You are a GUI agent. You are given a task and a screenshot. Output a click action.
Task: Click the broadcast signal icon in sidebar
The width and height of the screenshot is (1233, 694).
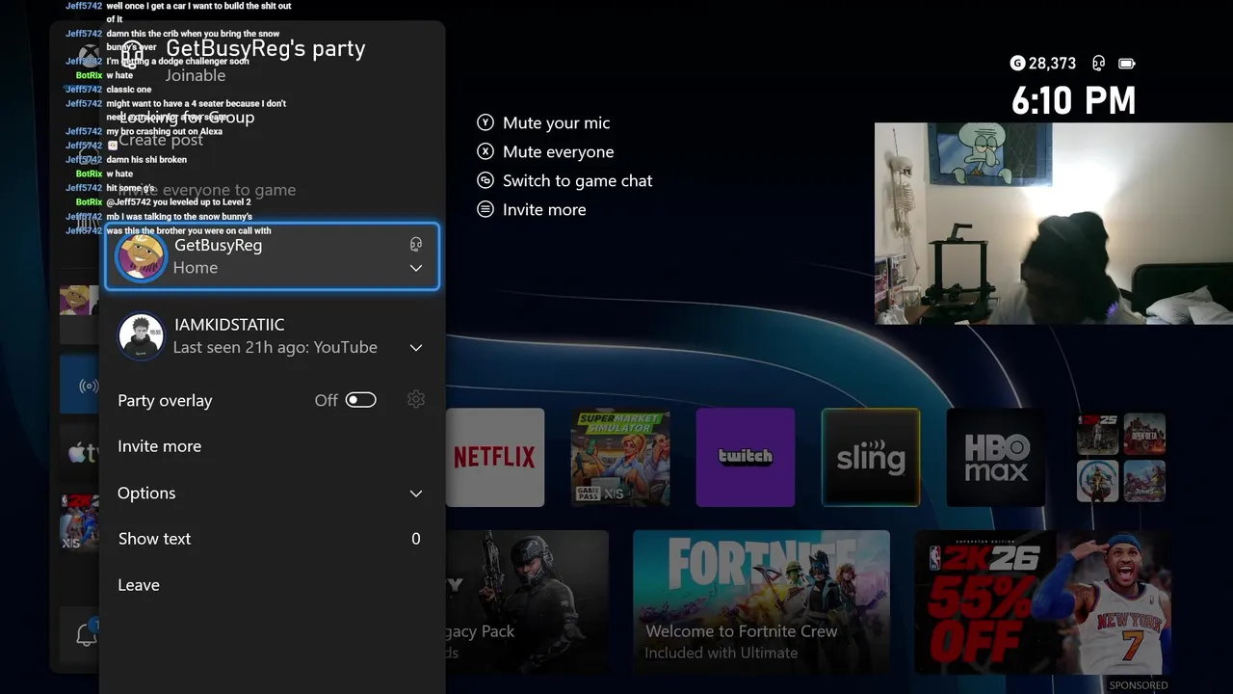click(89, 387)
